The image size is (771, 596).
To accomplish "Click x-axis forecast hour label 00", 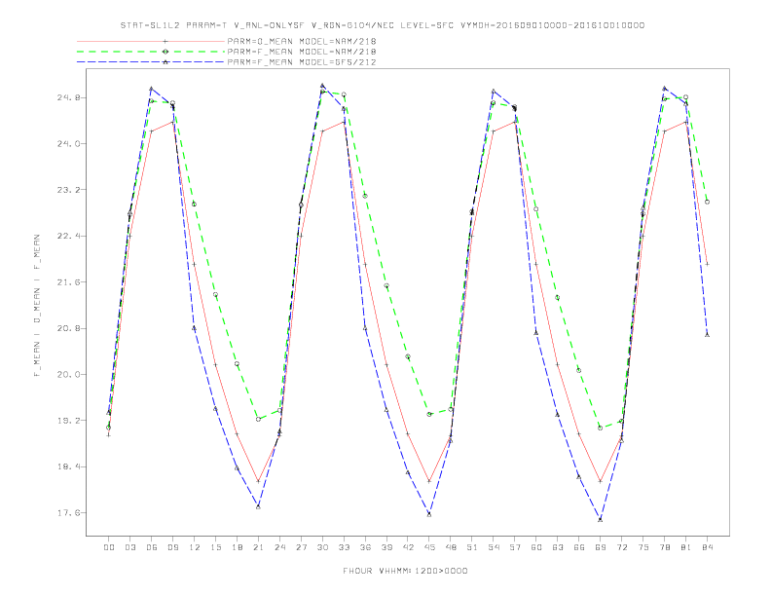I will pyautogui.click(x=109, y=547).
